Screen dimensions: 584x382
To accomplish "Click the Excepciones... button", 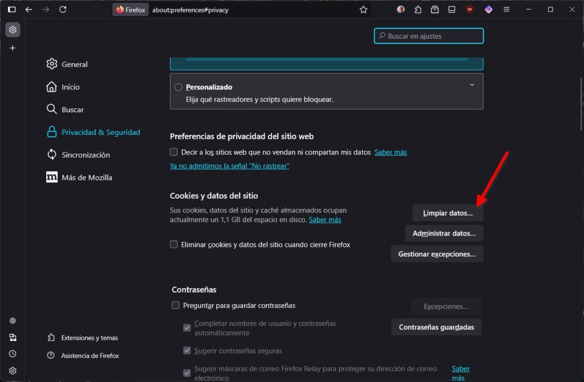I will coord(446,306).
